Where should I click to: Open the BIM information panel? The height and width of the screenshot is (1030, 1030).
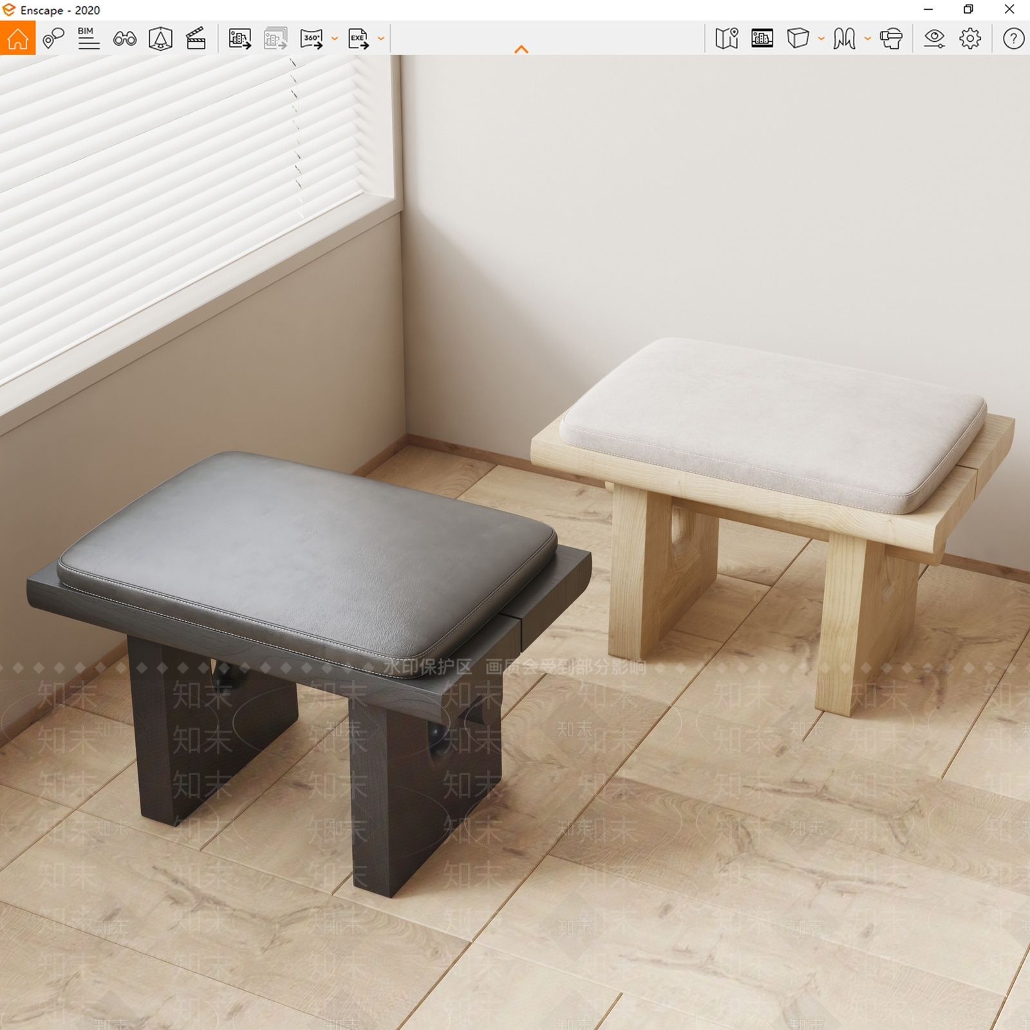tap(88, 39)
